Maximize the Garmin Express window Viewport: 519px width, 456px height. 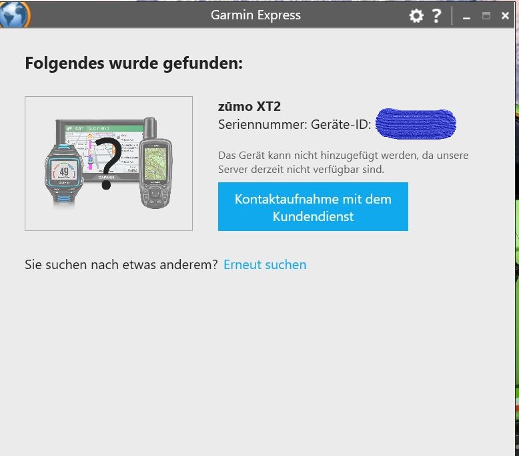click(x=486, y=15)
